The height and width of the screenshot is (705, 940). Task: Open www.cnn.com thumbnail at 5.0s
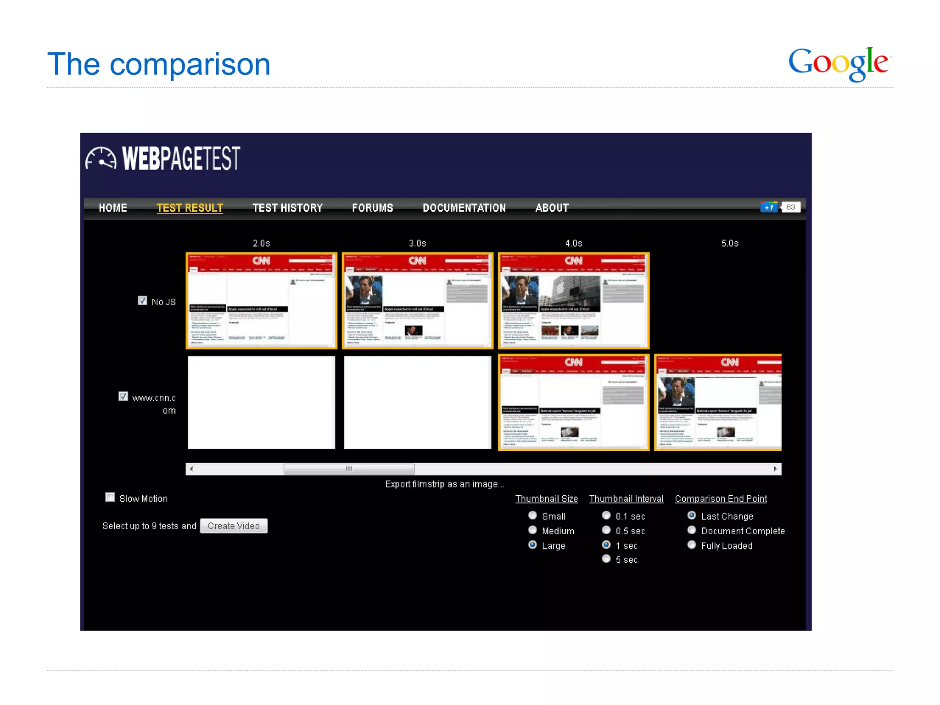718,403
